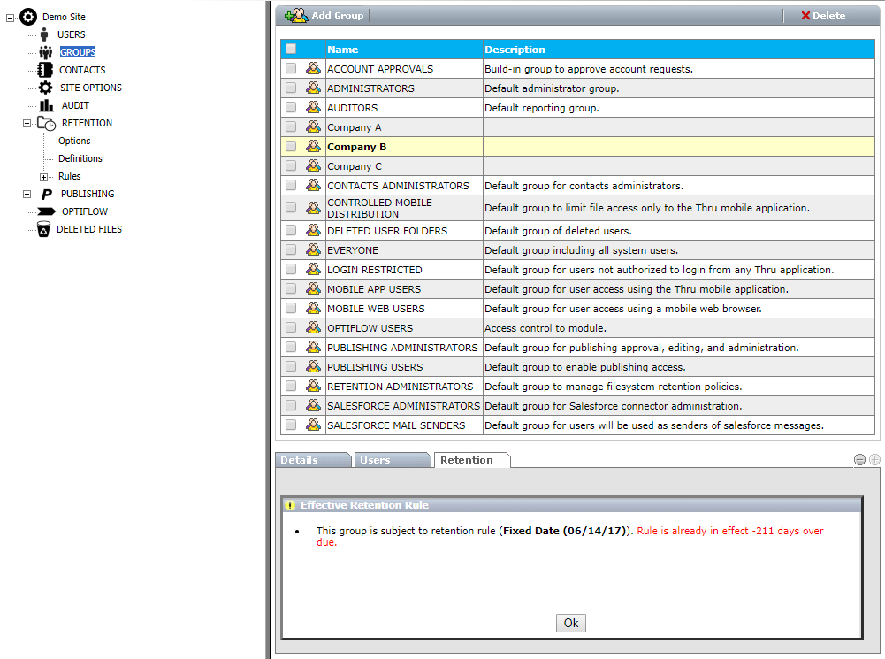Image resolution: width=885 pixels, height=659 pixels.
Task: Click the Publishing P icon
Action: [46, 194]
